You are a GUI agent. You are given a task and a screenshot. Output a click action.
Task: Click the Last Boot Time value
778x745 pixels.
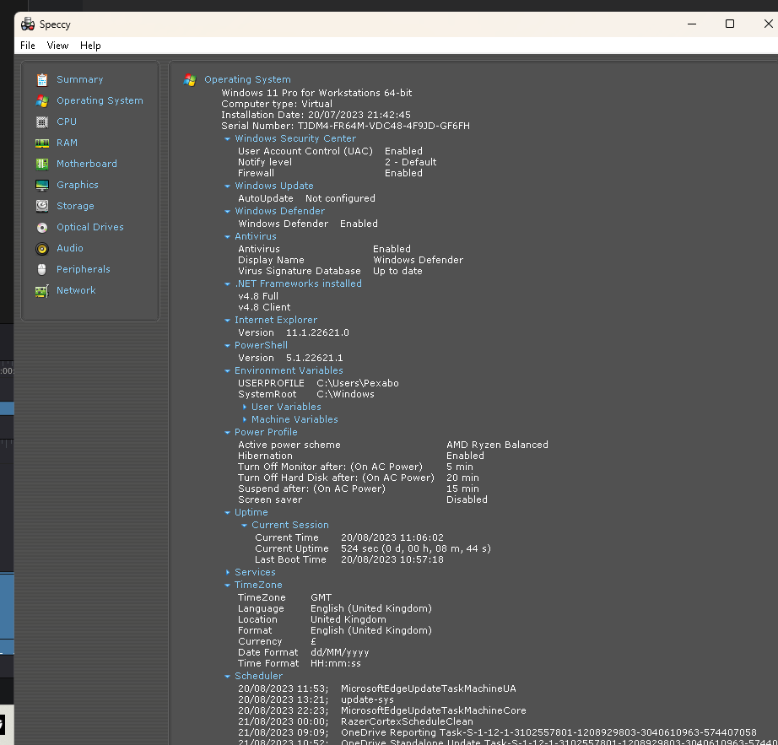point(392,559)
